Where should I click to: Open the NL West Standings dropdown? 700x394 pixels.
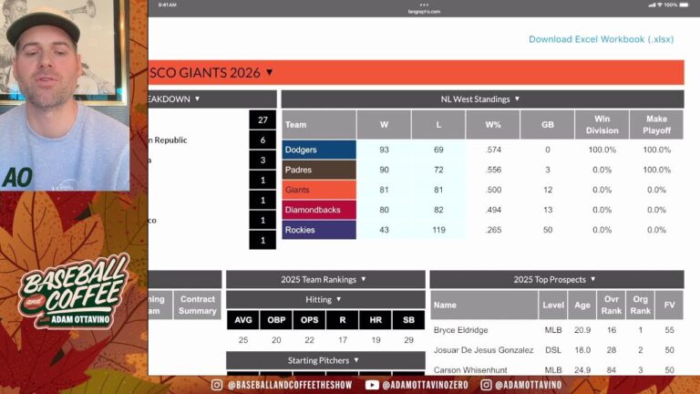517,99
